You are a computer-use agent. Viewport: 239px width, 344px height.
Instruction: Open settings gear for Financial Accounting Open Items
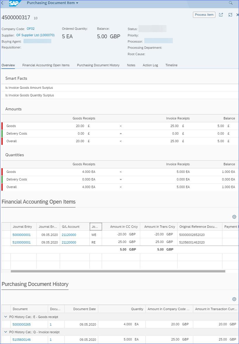click(234, 217)
